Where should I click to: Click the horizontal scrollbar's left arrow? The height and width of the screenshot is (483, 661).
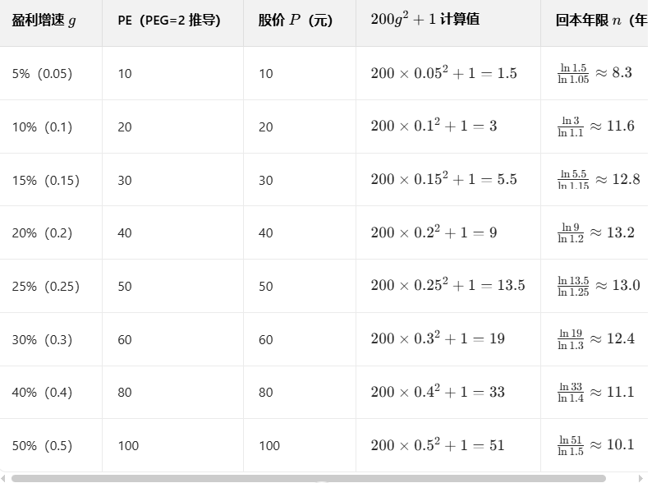(3, 478)
